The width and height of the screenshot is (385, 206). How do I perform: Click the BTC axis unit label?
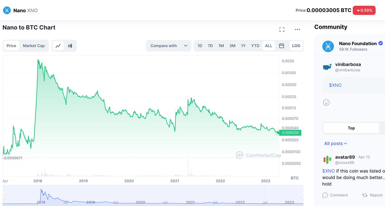pos(295,178)
